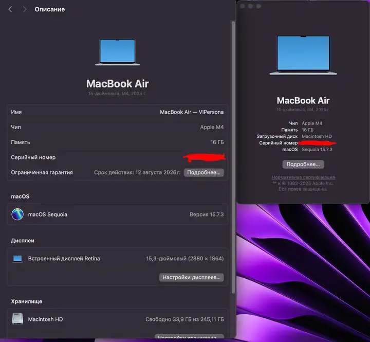This screenshot has width=370, height=342.
Task: Click the warranty date 12 августа 2026 г.
Action: [x=158, y=172]
